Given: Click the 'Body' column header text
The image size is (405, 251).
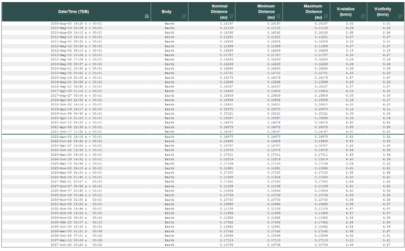Looking at the screenshot, I should pos(167,12).
